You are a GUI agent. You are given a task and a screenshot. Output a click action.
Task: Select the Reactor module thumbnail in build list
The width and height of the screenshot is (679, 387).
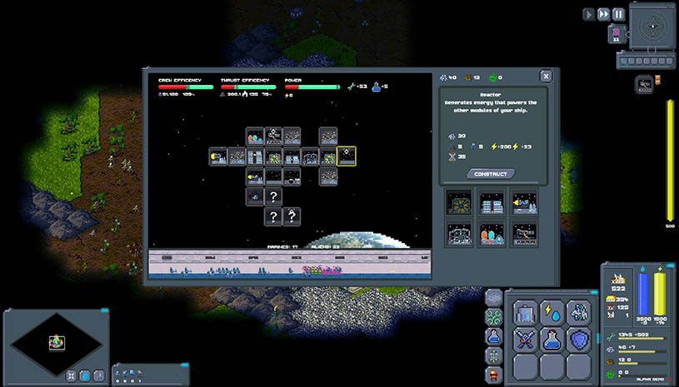(x=459, y=202)
